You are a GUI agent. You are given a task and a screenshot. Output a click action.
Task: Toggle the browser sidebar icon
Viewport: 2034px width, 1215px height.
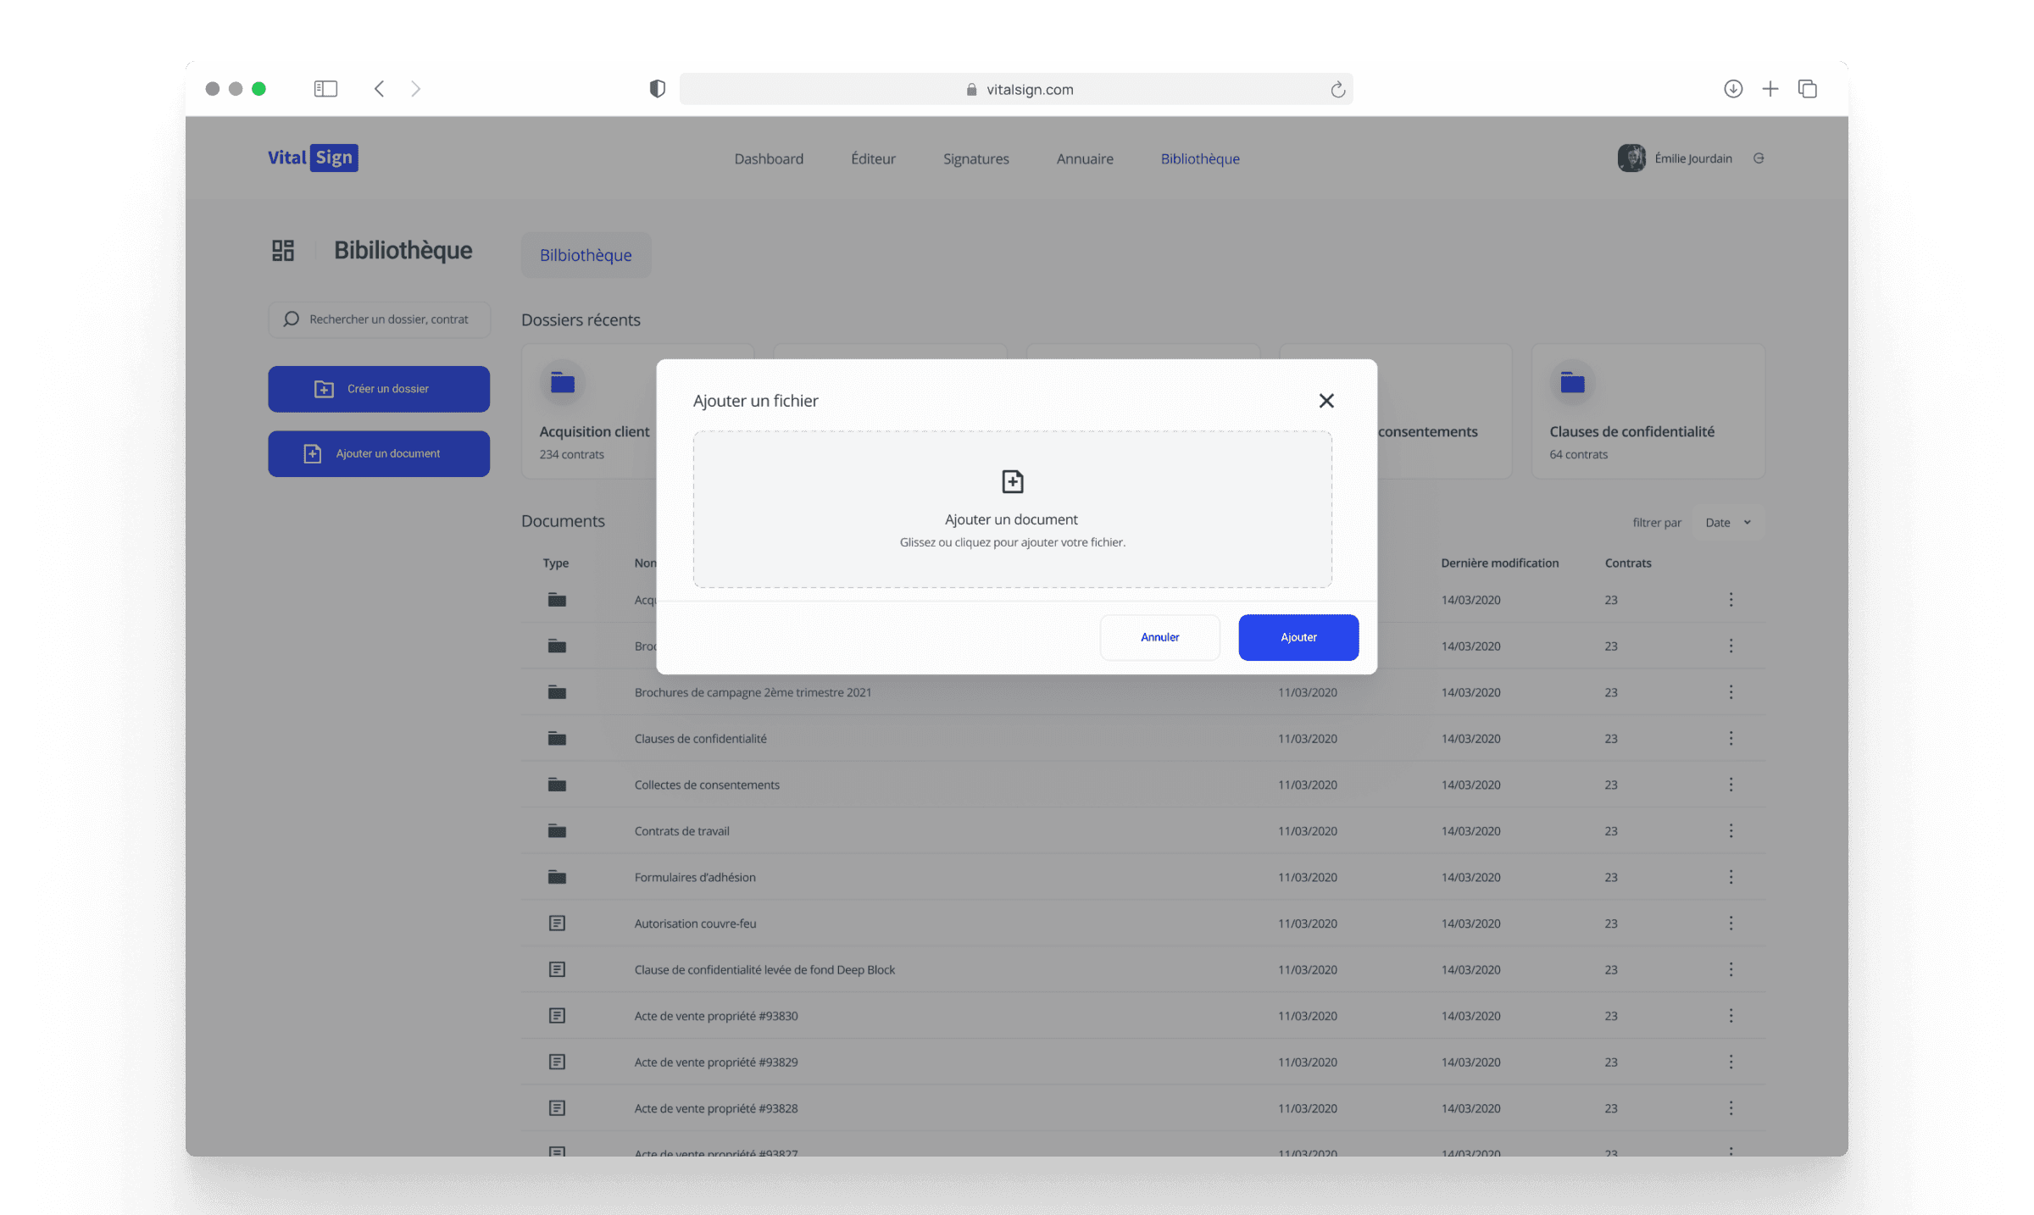pos(325,89)
